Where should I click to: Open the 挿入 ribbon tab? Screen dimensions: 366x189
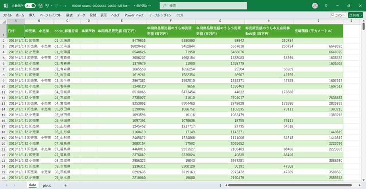pyautogui.click(x=32, y=15)
